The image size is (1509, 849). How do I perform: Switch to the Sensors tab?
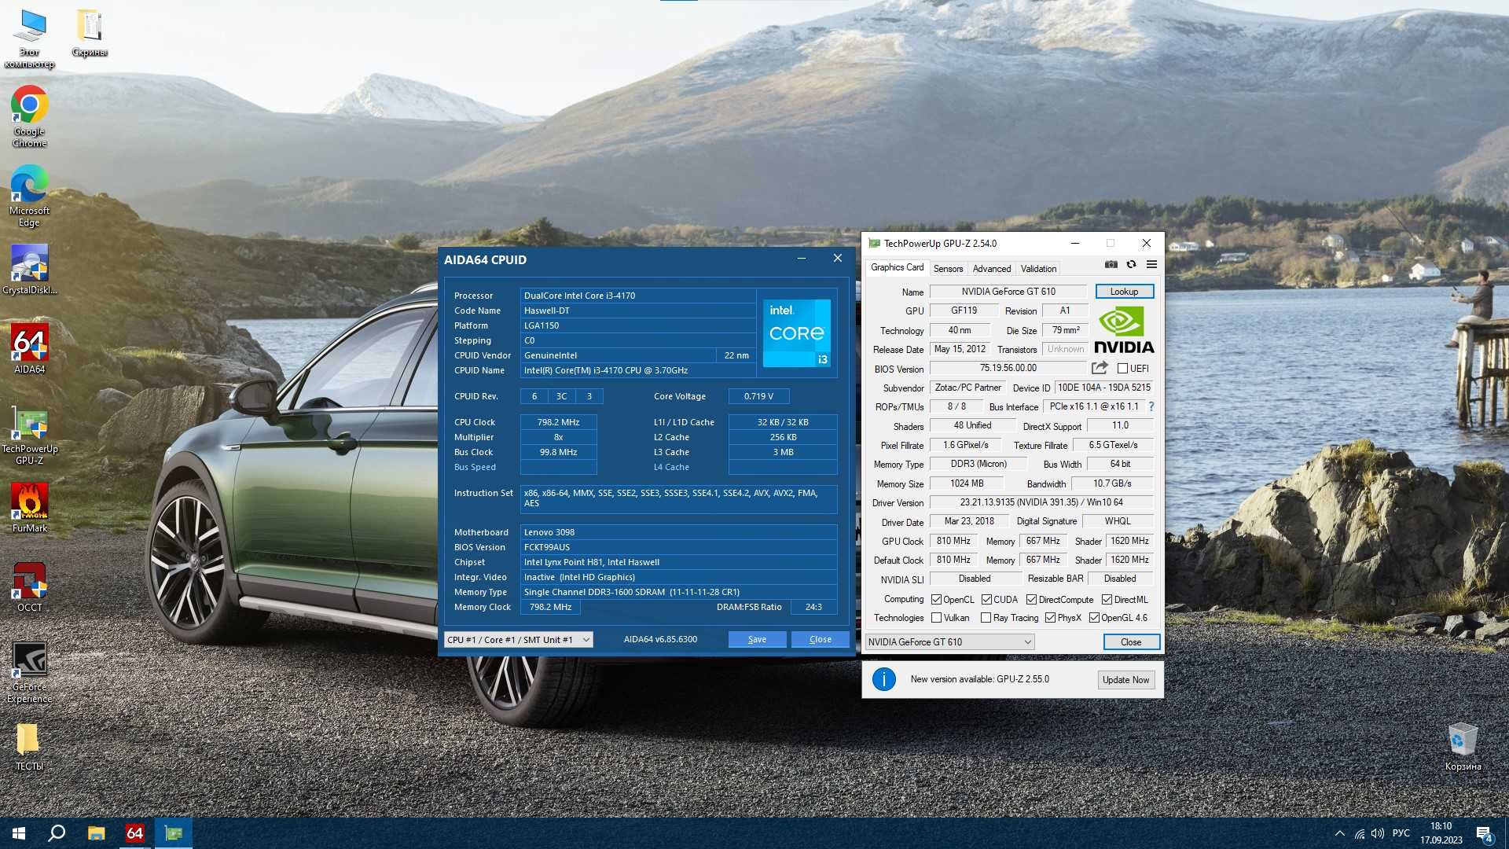[948, 269]
